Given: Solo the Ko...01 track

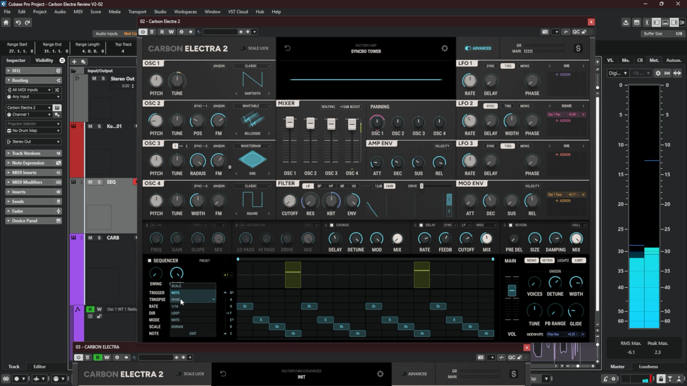Looking at the screenshot, I should pyautogui.click(x=99, y=126).
